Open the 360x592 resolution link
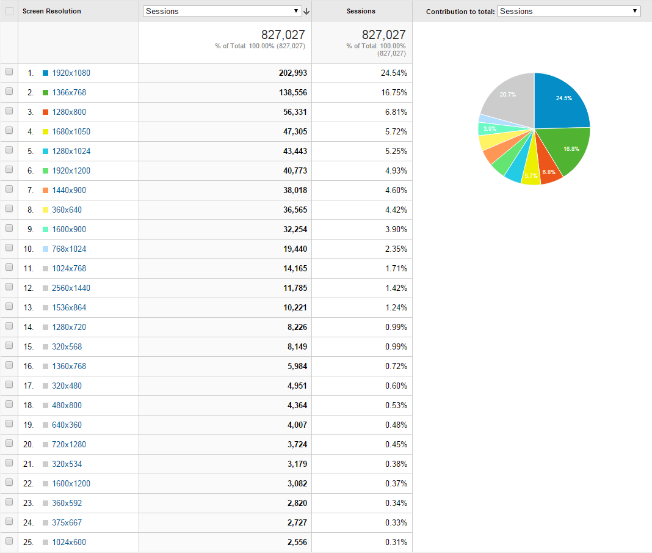The image size is (652, 553). coord(67,504)
